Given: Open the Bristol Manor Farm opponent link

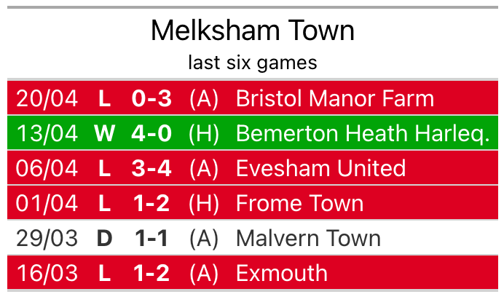Looking at the screenshot, I should pos(334,98).
